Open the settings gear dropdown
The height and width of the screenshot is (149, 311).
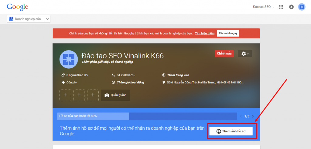[245, 54]
